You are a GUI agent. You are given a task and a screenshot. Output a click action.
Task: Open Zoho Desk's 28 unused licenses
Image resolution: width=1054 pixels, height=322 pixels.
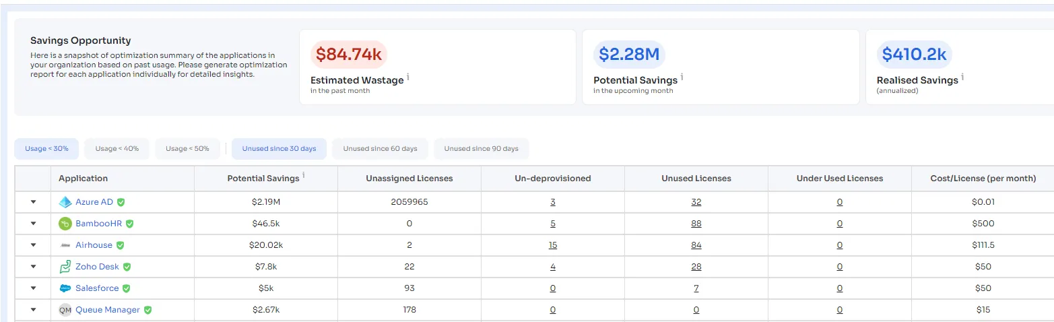tap(696, 267)
